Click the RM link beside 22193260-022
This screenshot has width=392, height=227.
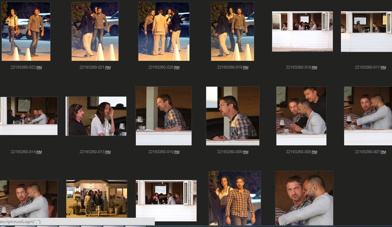(39, 67)
